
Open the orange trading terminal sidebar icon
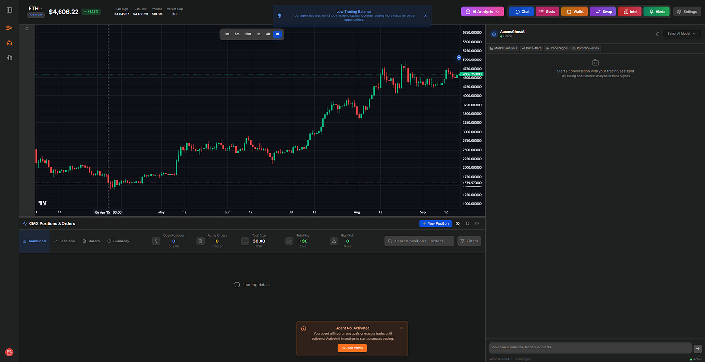coord(9,28)
